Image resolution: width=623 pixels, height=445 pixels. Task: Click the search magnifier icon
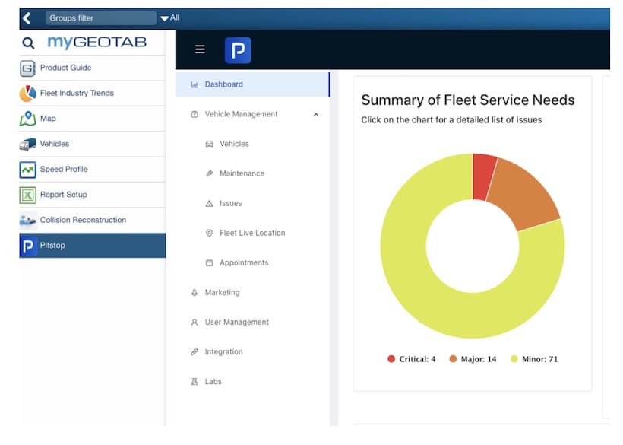tap(28, 43)
